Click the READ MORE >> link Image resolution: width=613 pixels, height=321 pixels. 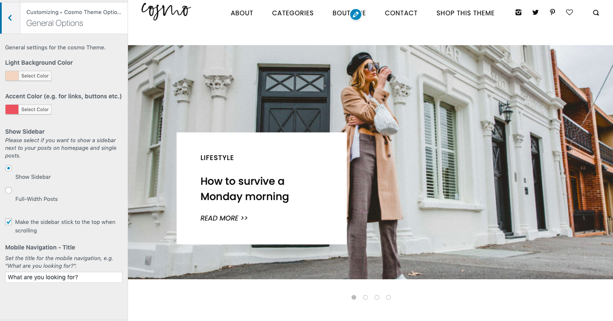point(224,218)
